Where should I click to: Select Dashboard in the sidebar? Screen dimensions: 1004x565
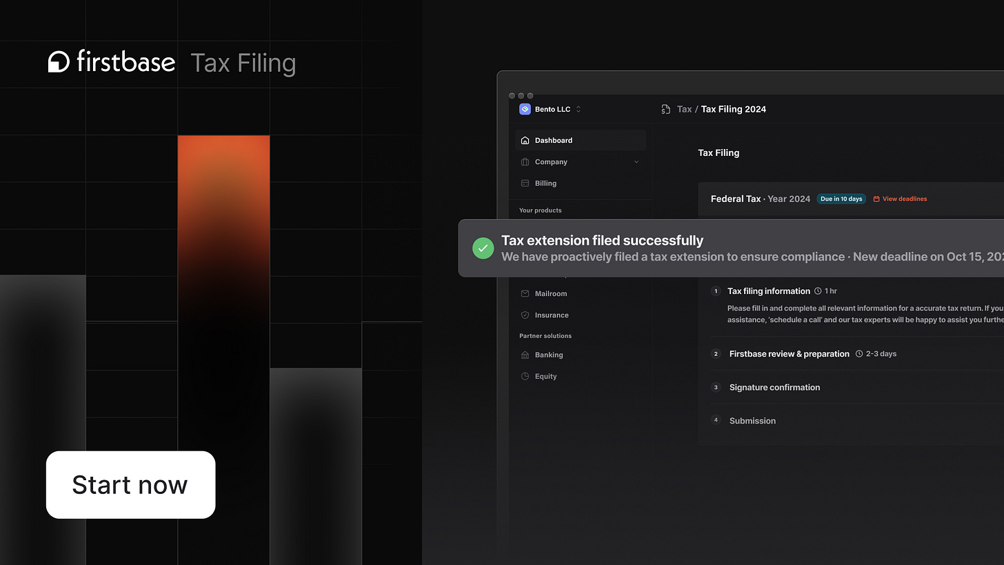coord(581,140)
